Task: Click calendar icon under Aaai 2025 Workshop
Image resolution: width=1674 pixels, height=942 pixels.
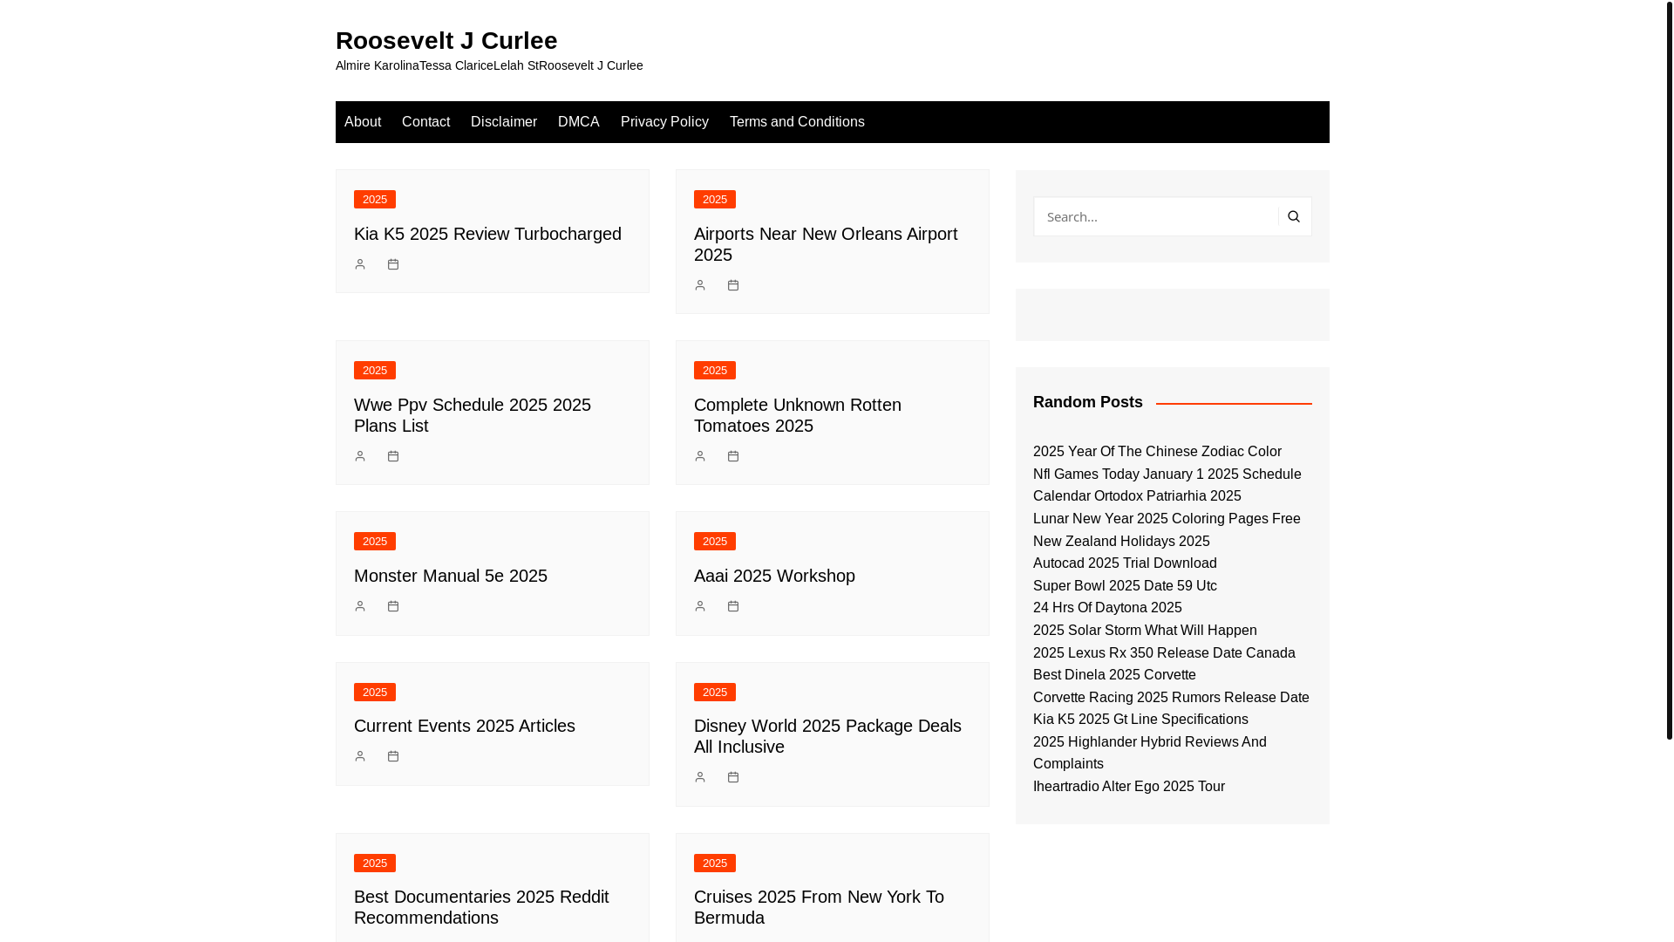Action: click(733, 606)
